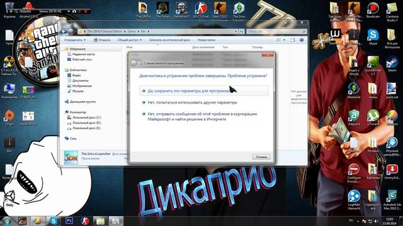Select Сеть in navigation pane

click(71, 139)
